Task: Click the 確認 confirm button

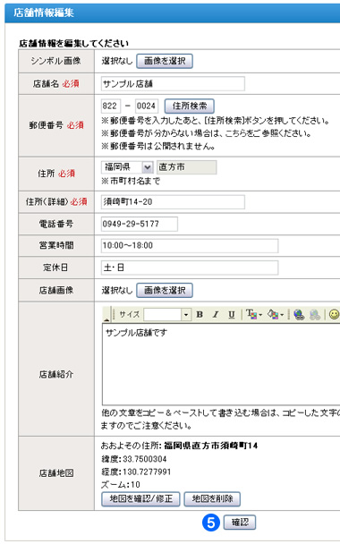Action: pos(240,523)
